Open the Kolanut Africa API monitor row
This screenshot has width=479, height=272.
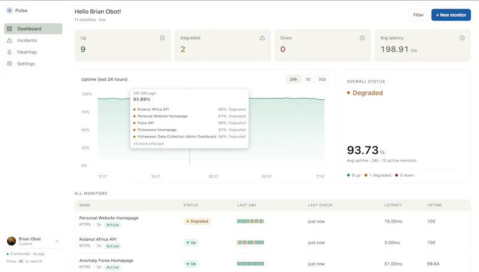click(x=272, y=243)
